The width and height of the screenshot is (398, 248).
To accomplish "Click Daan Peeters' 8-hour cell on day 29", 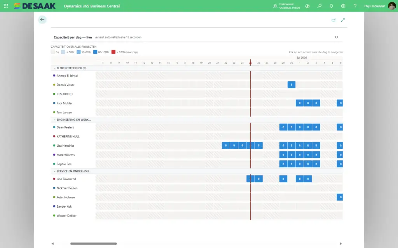I will pyautogui.click(x=283, y=127).
